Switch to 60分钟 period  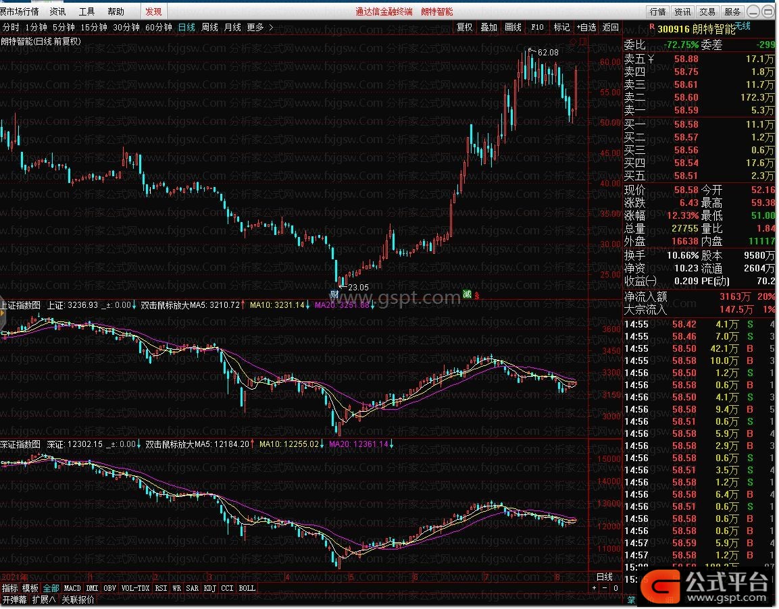[x=159, y=27]
